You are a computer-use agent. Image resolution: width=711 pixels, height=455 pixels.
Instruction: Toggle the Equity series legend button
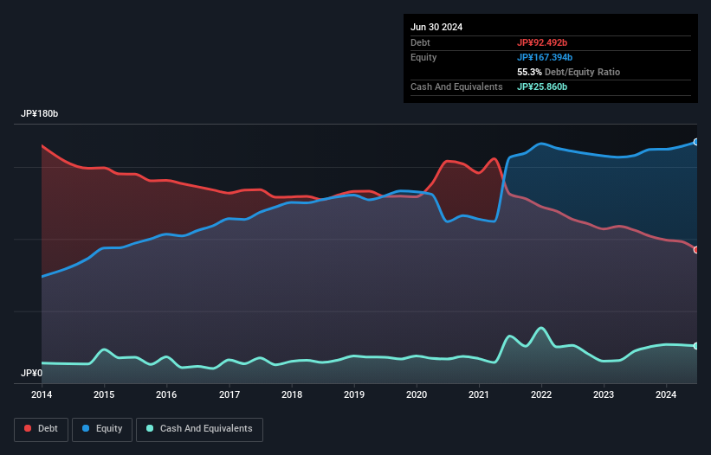pyautogui.click(x=102, y=429)
